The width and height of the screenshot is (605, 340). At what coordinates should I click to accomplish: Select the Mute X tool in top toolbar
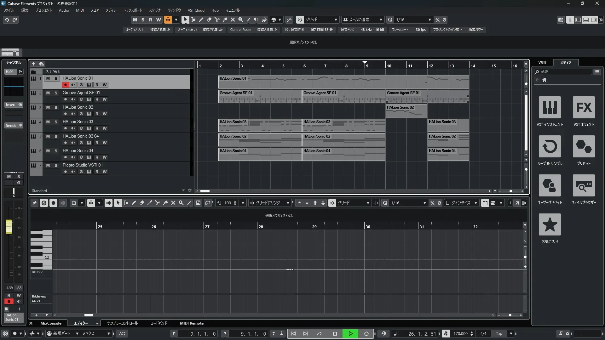coord(233,20)
